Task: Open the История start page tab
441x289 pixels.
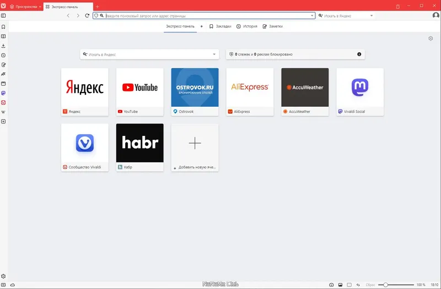Action: [x=247, y=26]
